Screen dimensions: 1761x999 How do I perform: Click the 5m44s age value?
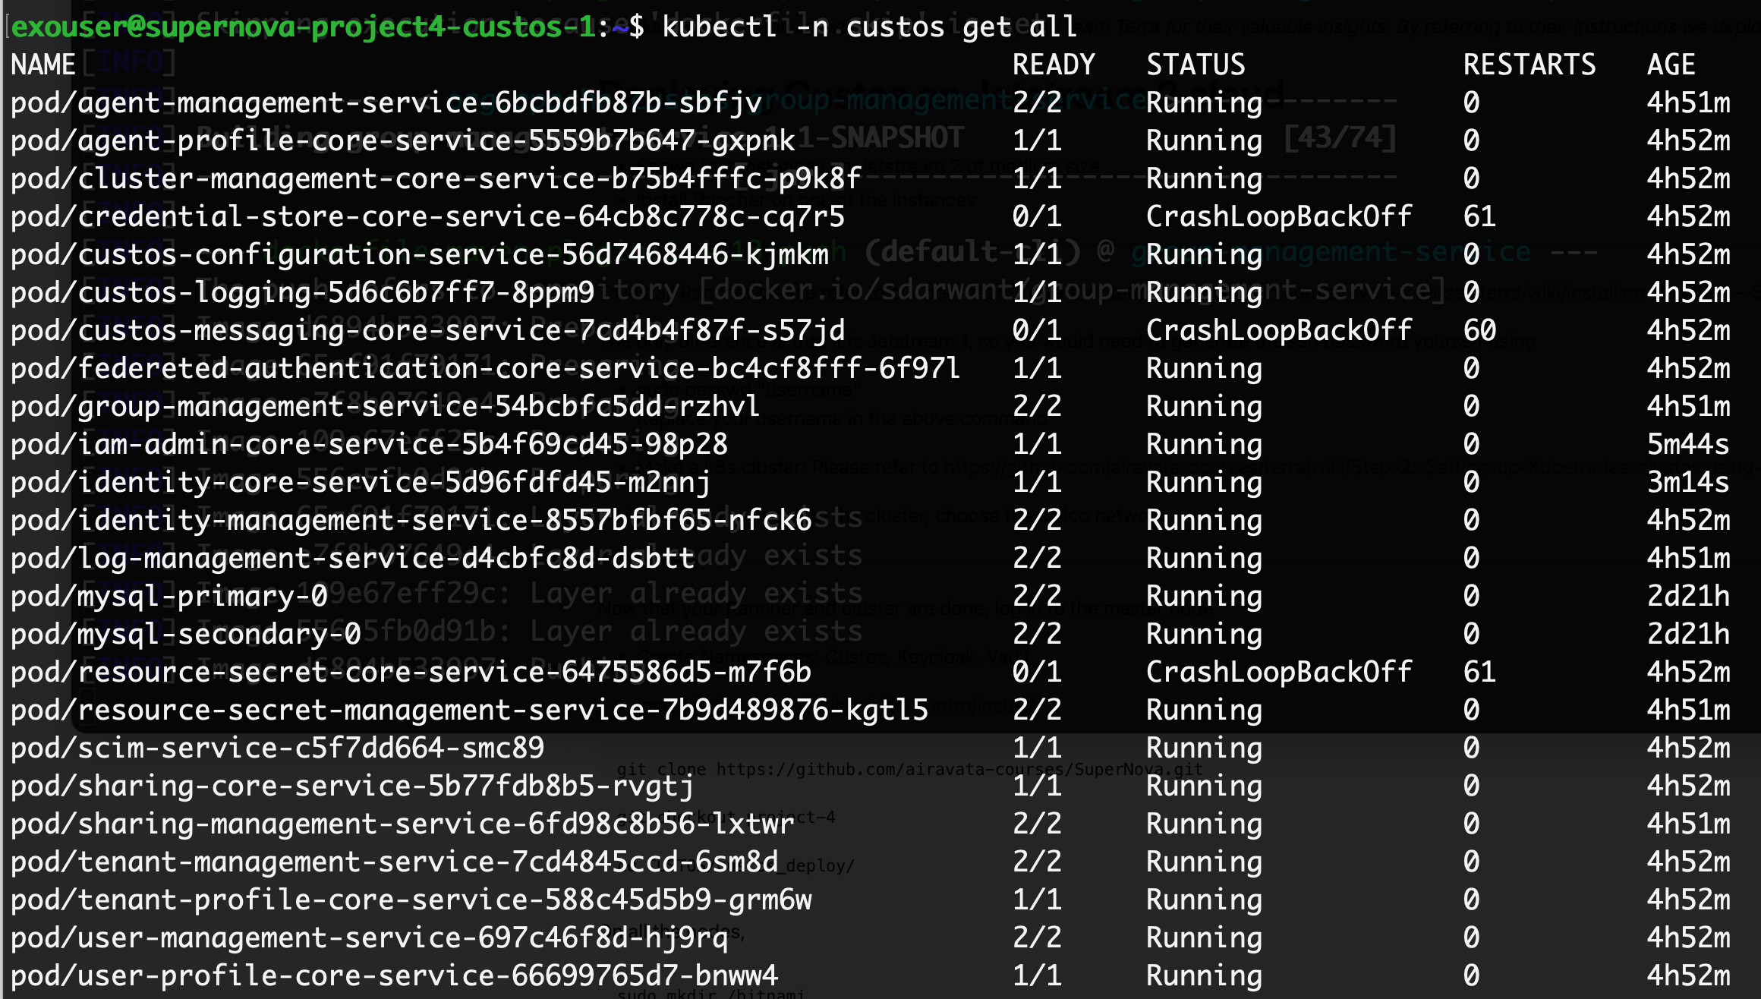point(1688,444)
